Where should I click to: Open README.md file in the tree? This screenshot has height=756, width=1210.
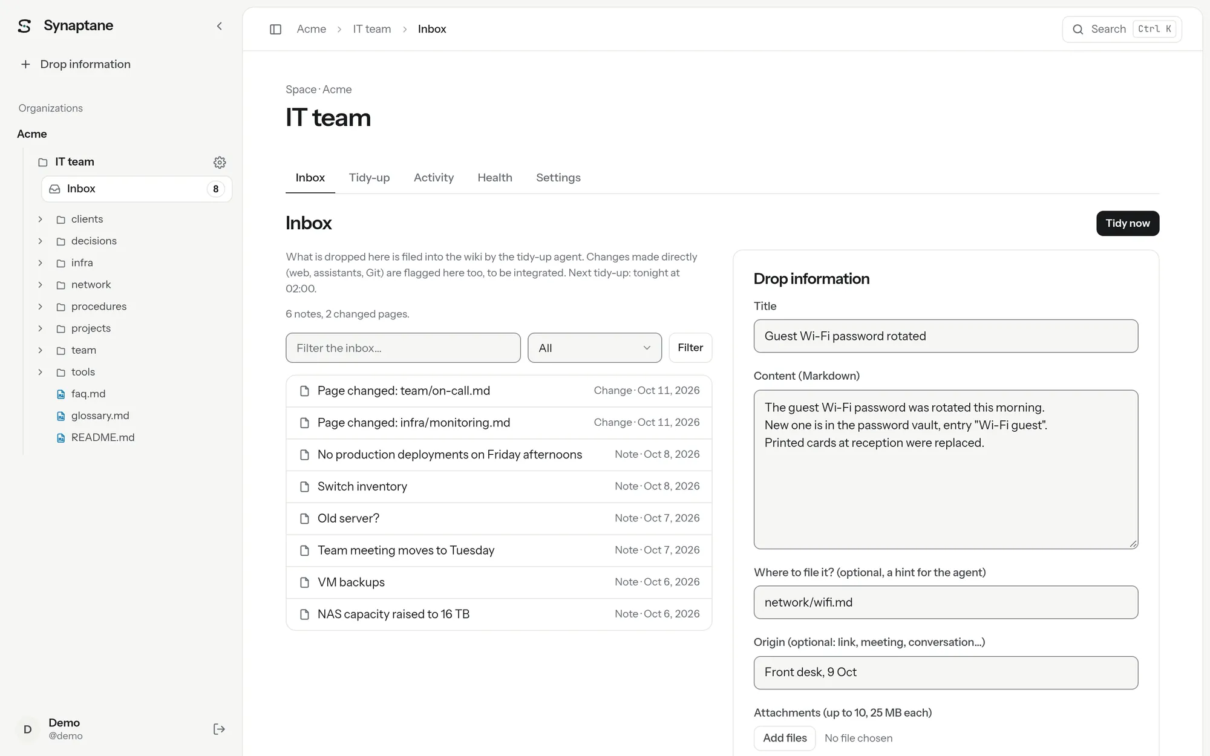[x=103, y=437]
